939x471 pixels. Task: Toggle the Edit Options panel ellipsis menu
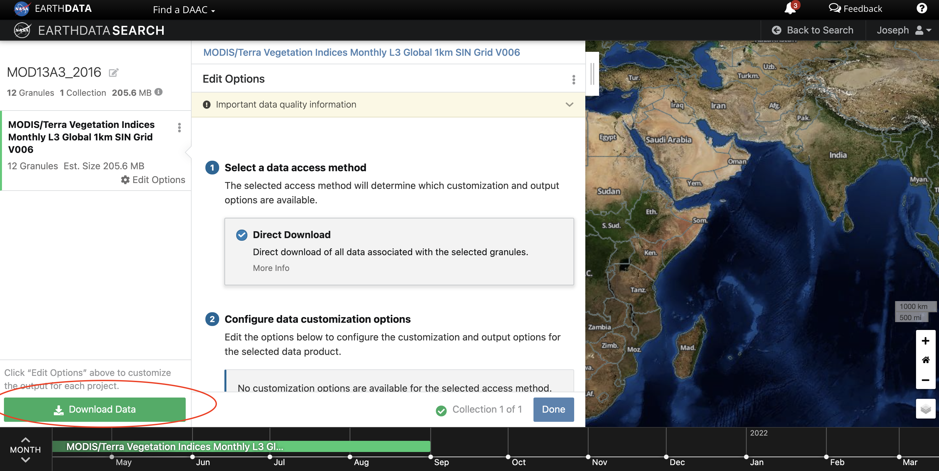573,79
